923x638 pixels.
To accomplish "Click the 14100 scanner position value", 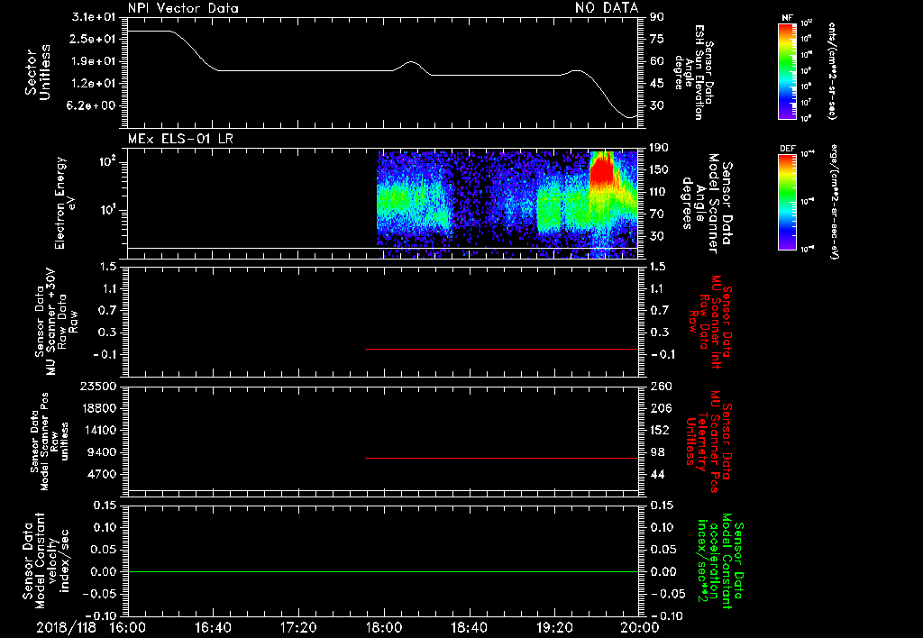I will coord(97,430).
